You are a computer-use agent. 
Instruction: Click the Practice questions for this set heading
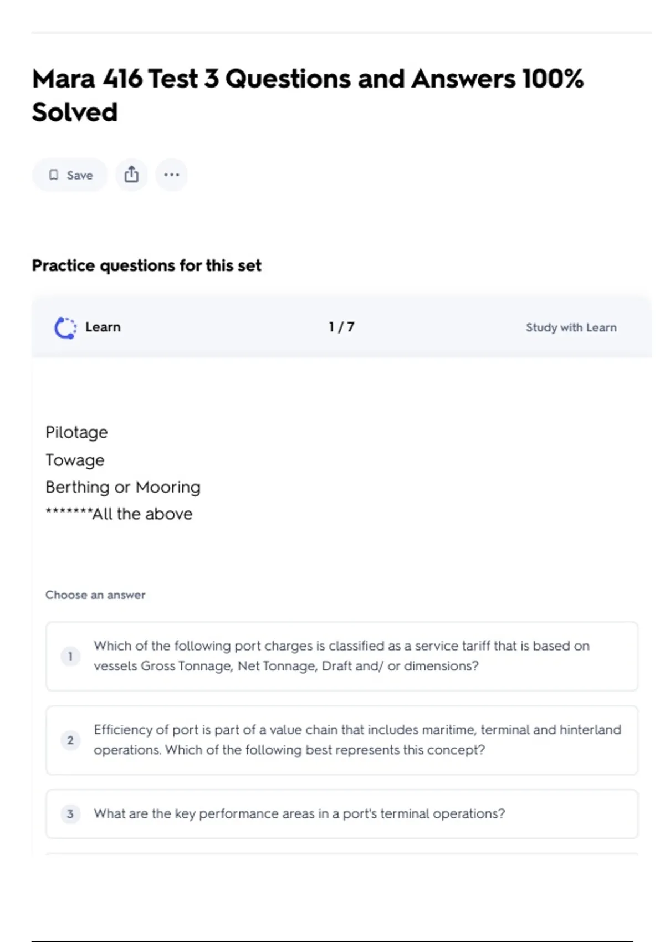(146, 265)
